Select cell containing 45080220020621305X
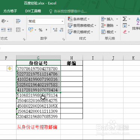The image size is (140, 140). (38, 106)
